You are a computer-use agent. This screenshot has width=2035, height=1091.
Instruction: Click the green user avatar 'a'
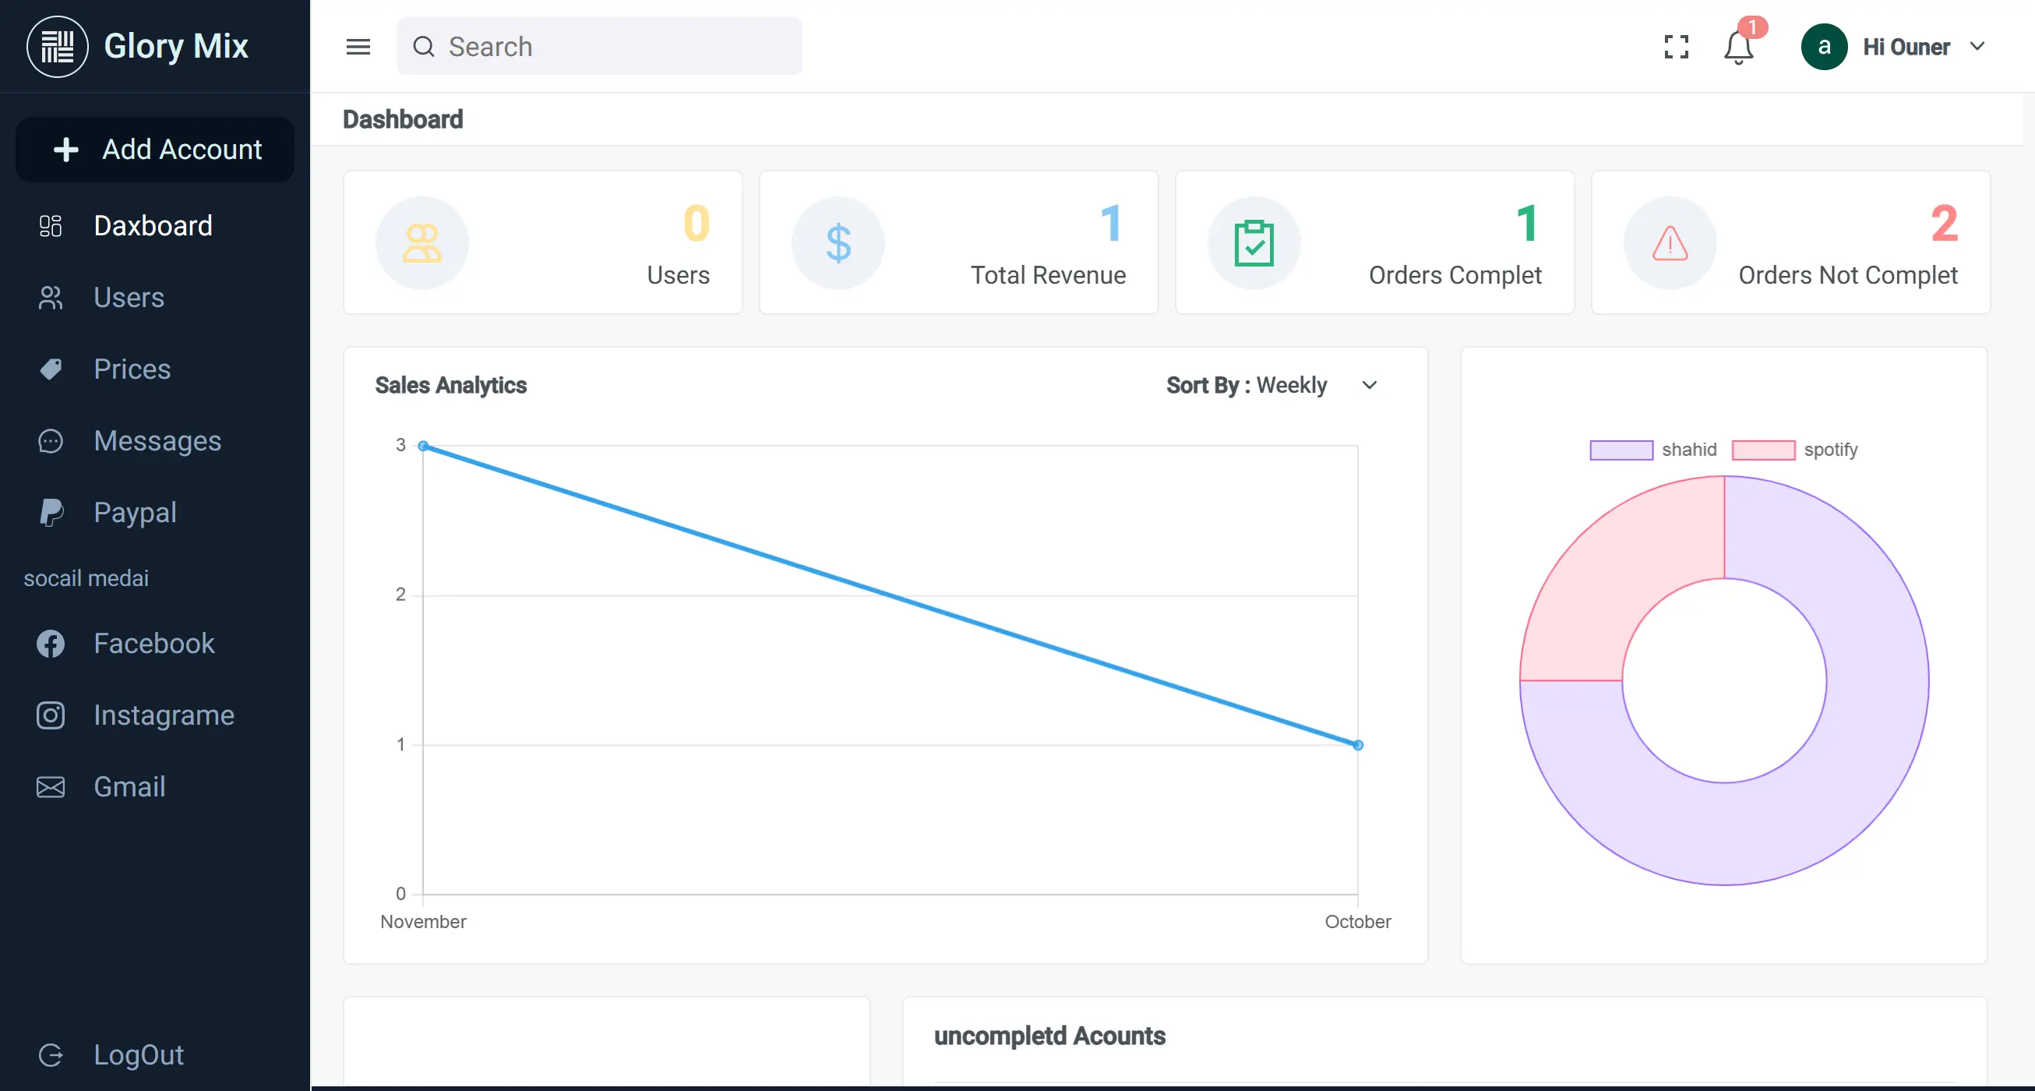pos(1824,47)
